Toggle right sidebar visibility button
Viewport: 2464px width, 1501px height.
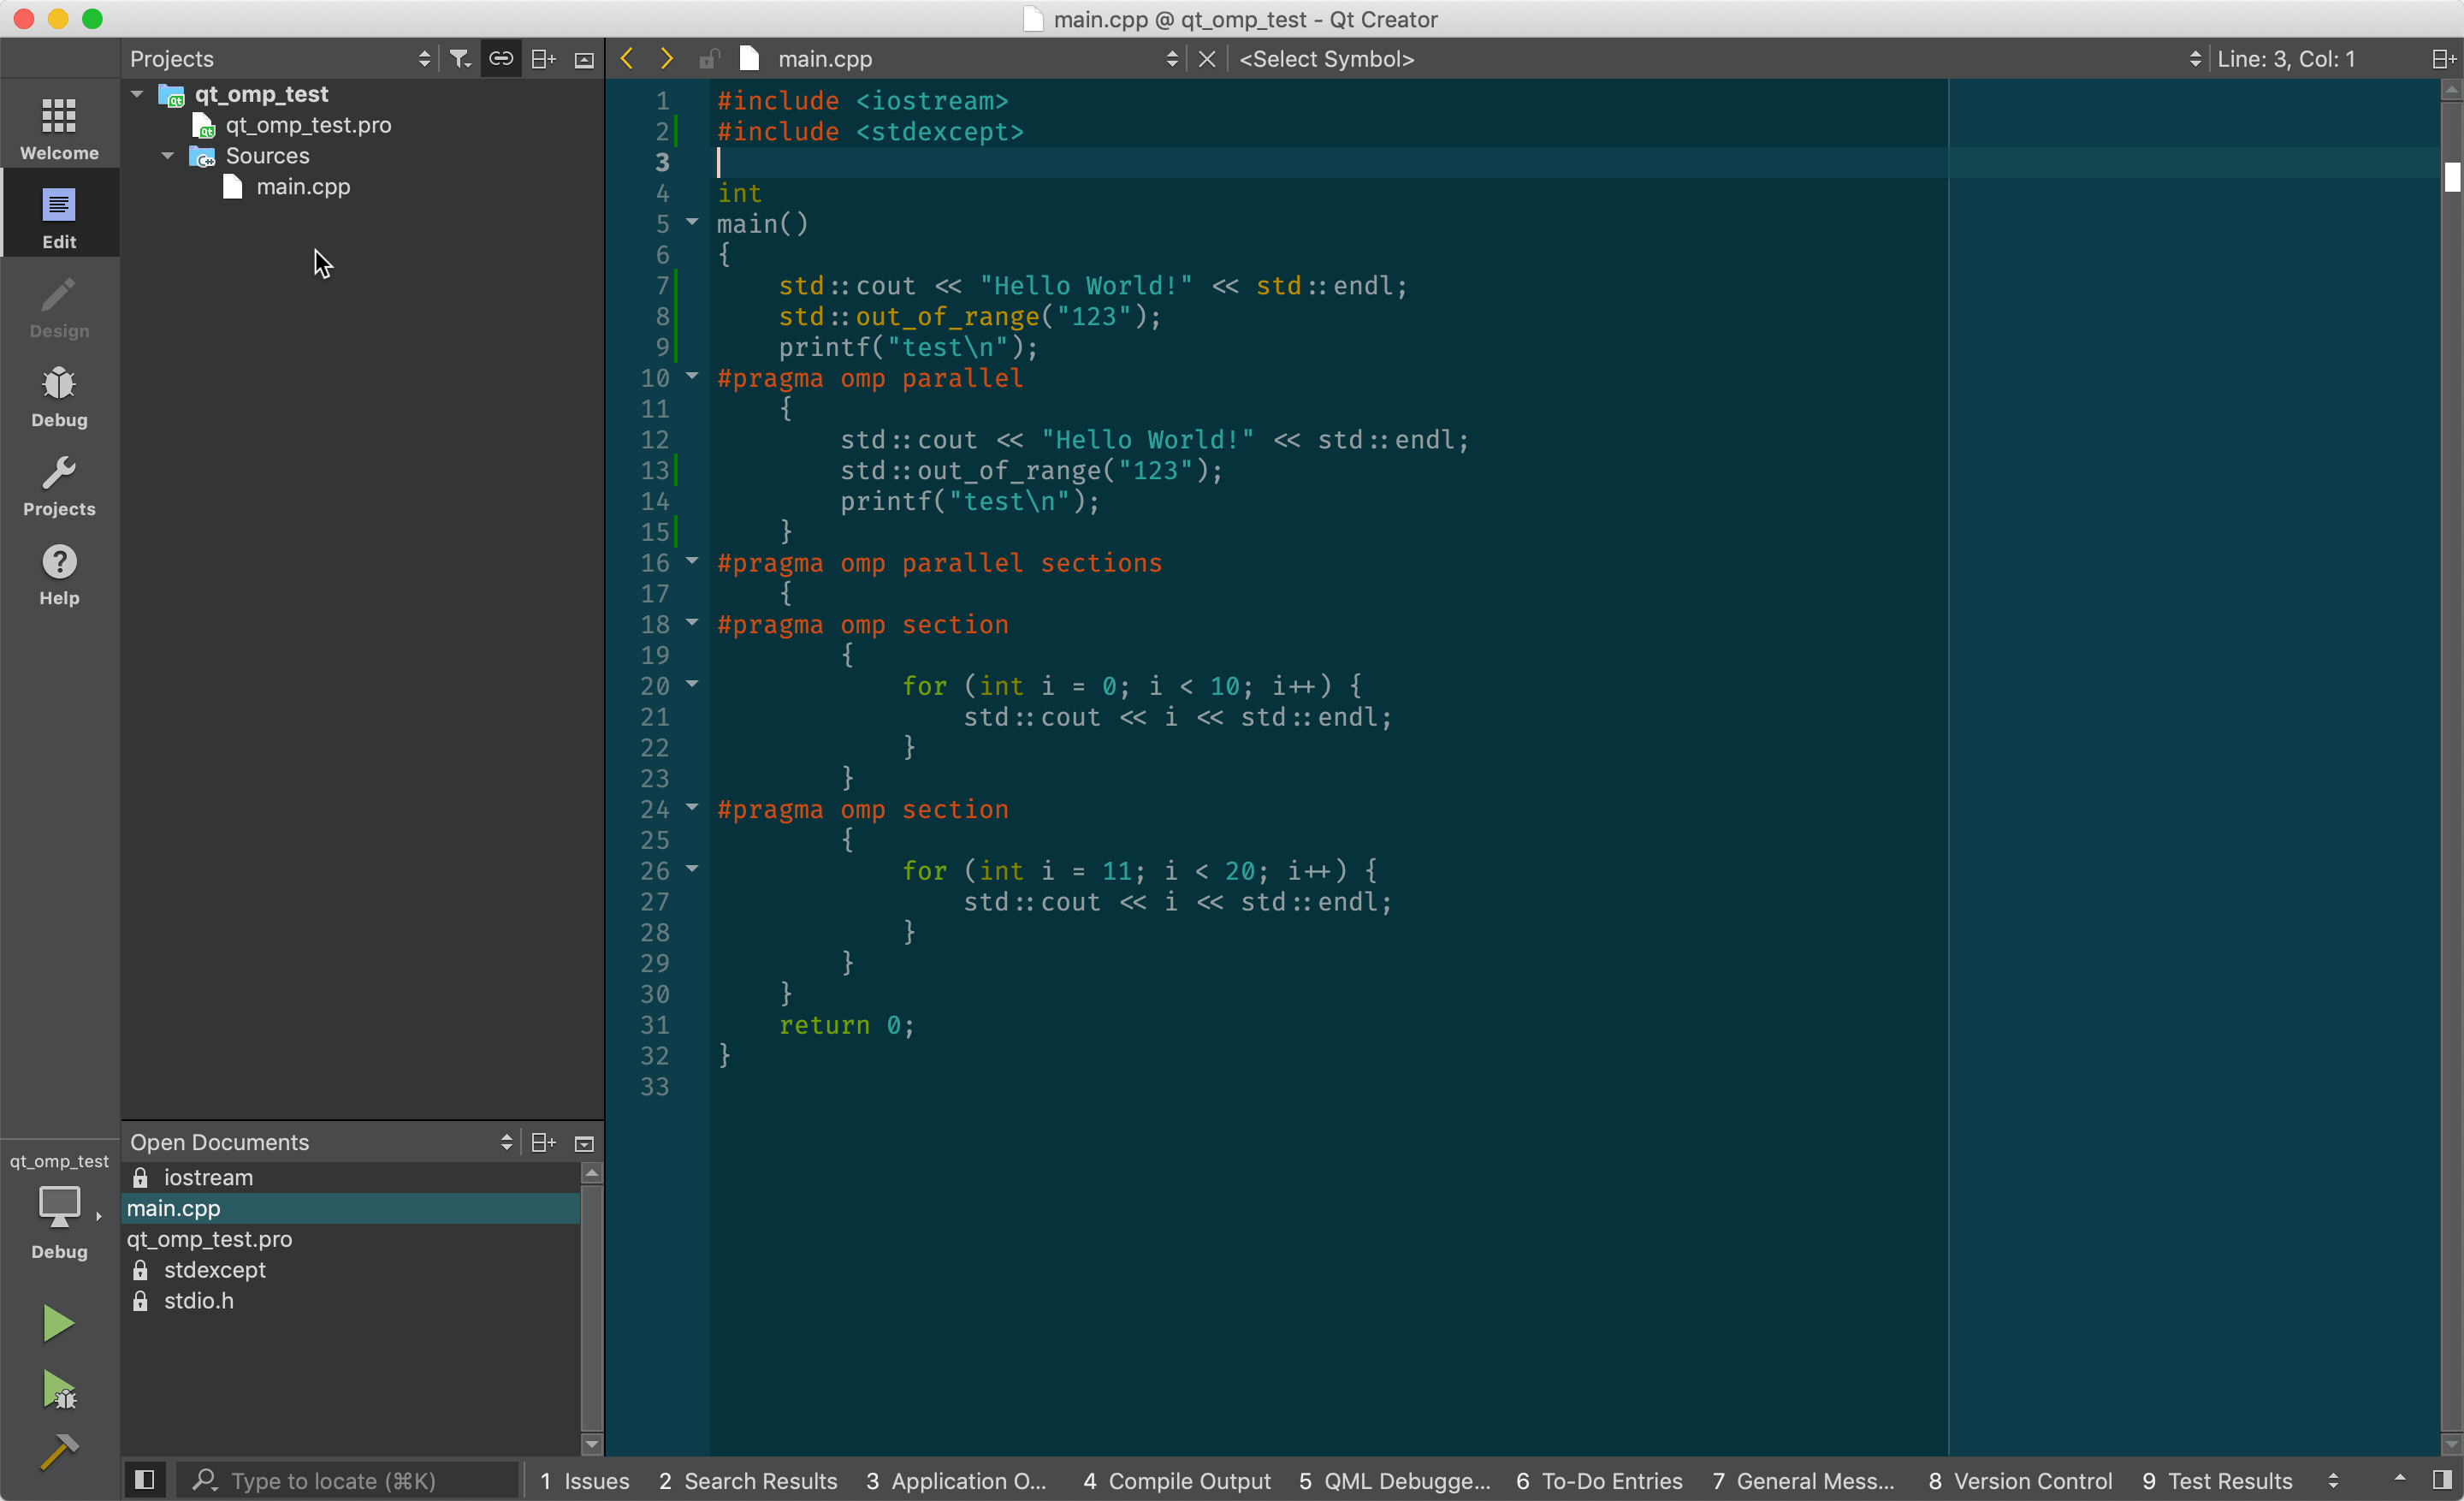point(2441,1479)
